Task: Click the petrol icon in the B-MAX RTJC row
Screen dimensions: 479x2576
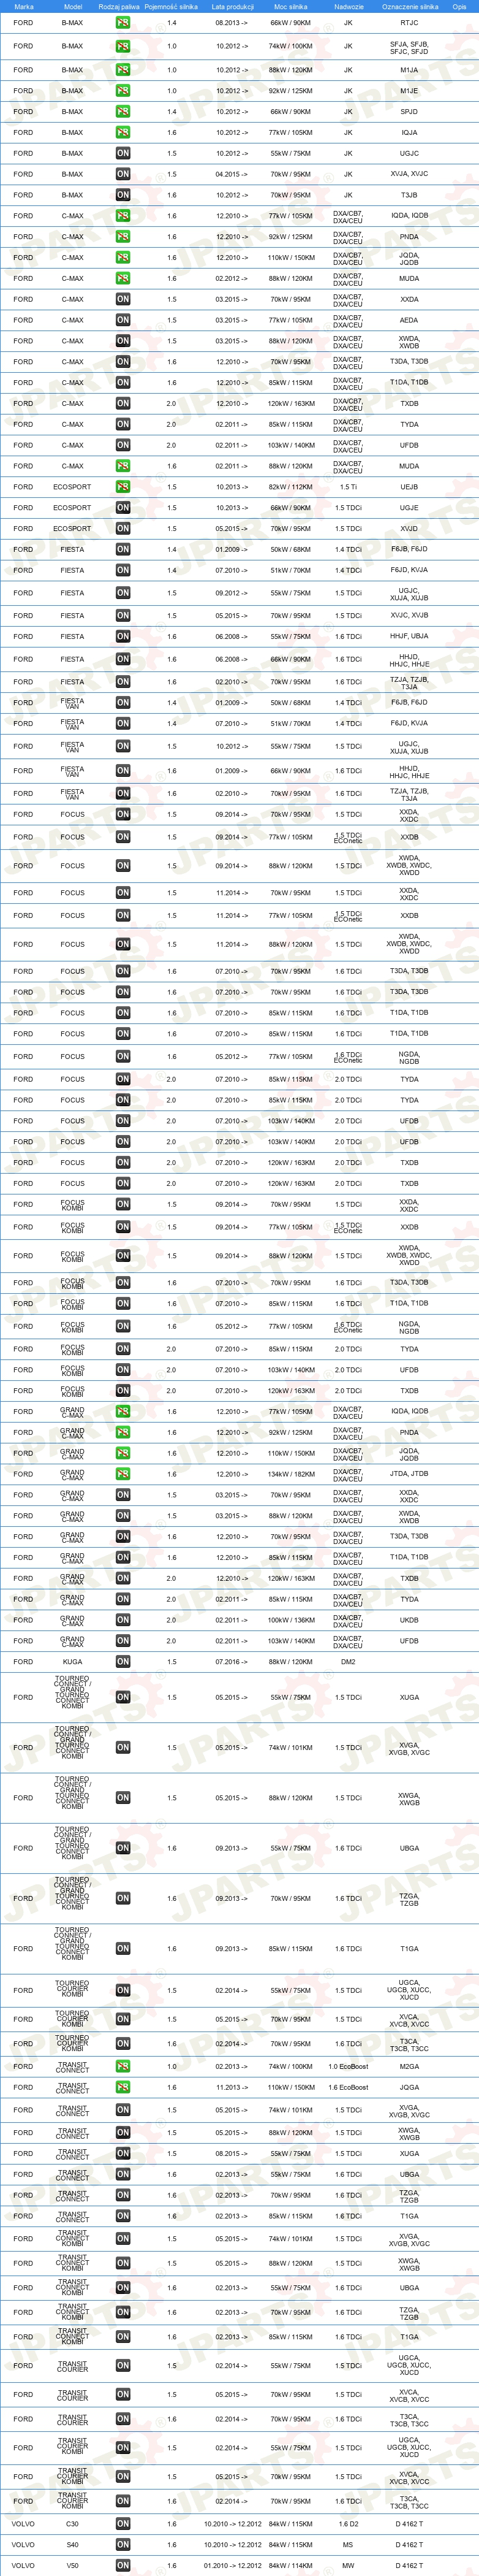Action: [x=123, y=22]
